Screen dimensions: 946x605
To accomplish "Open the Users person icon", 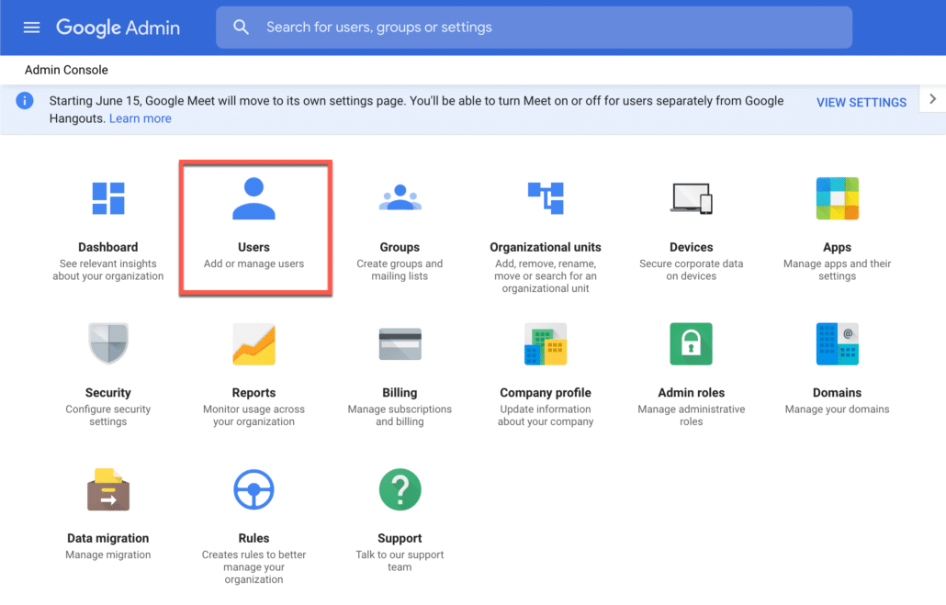I will [x=254, y=198].
